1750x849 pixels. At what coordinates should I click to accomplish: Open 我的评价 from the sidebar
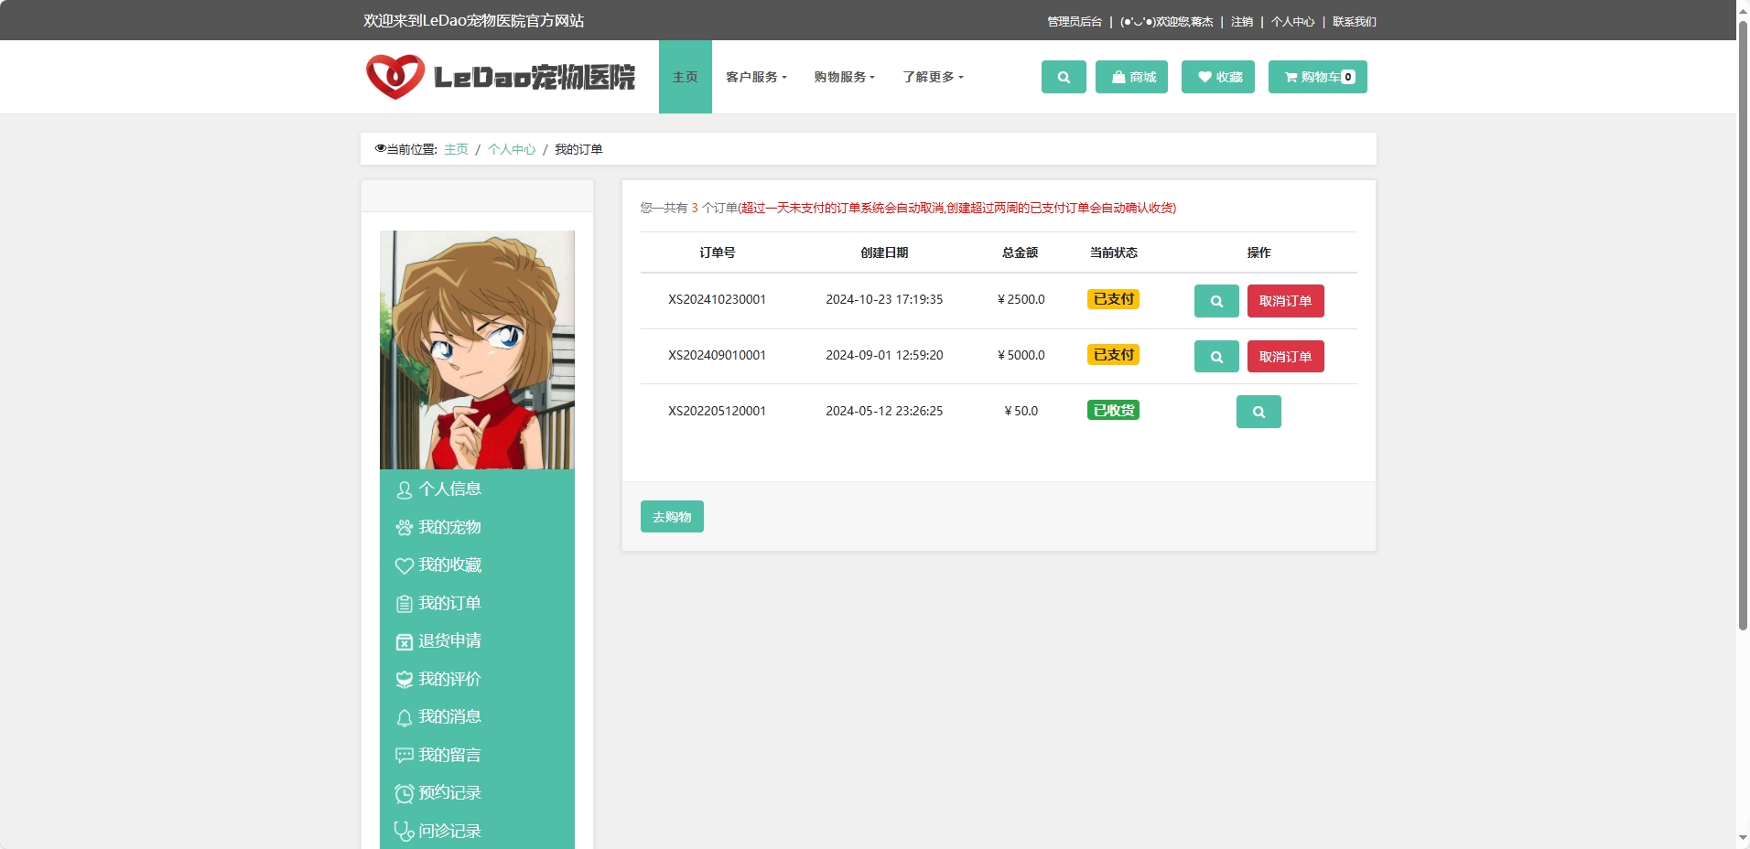click(x=449, y=679)
